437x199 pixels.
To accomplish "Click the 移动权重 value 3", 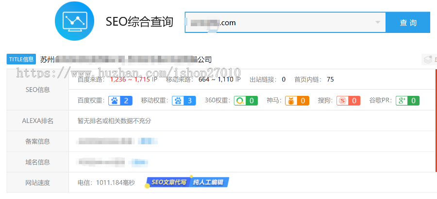I will [x=190, y=100].
